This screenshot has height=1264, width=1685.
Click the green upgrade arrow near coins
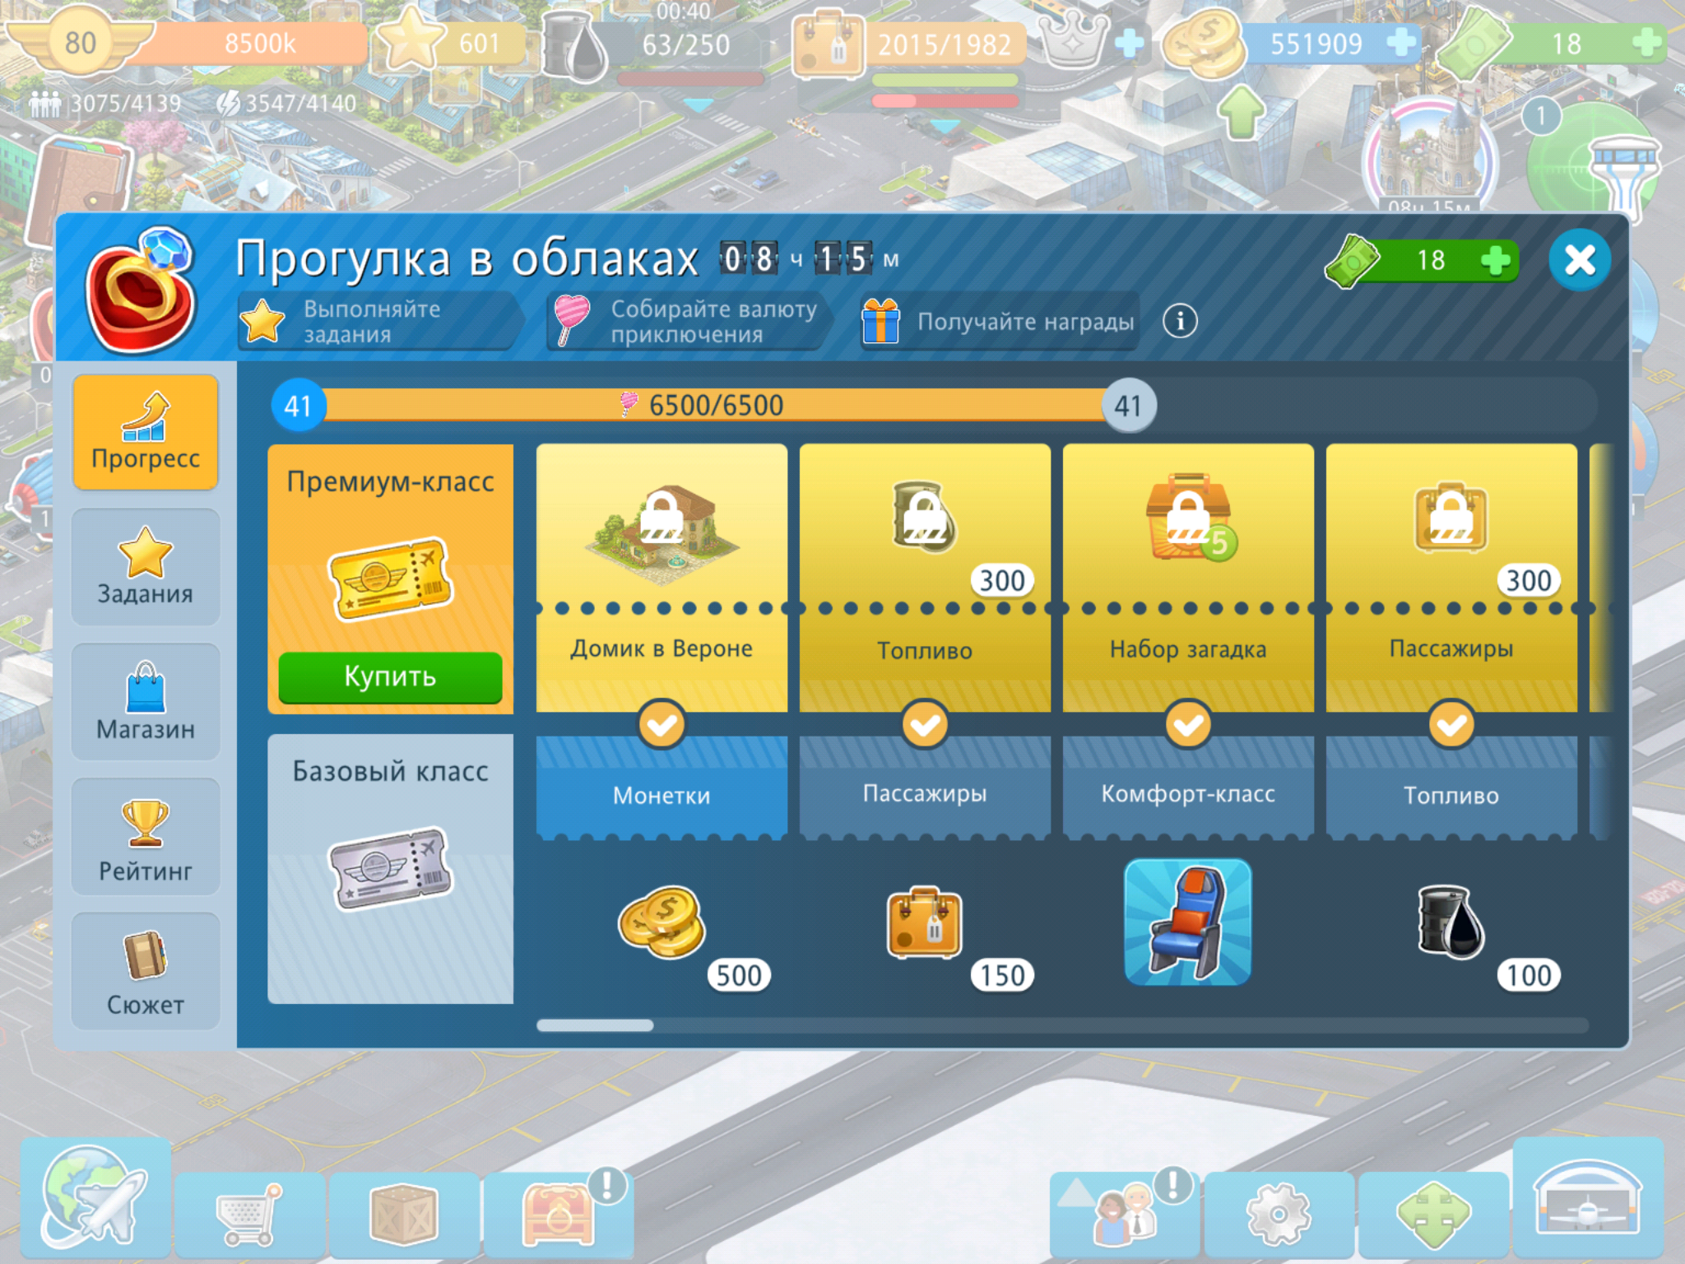(1241, 112)
